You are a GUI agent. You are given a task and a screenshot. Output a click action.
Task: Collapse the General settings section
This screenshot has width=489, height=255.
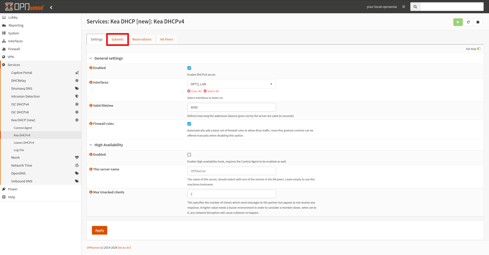[91, 58]
